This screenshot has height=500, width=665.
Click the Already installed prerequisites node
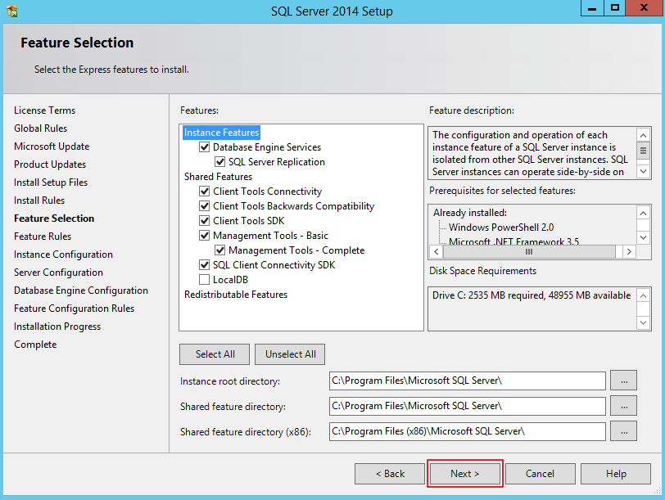point(469,213)
